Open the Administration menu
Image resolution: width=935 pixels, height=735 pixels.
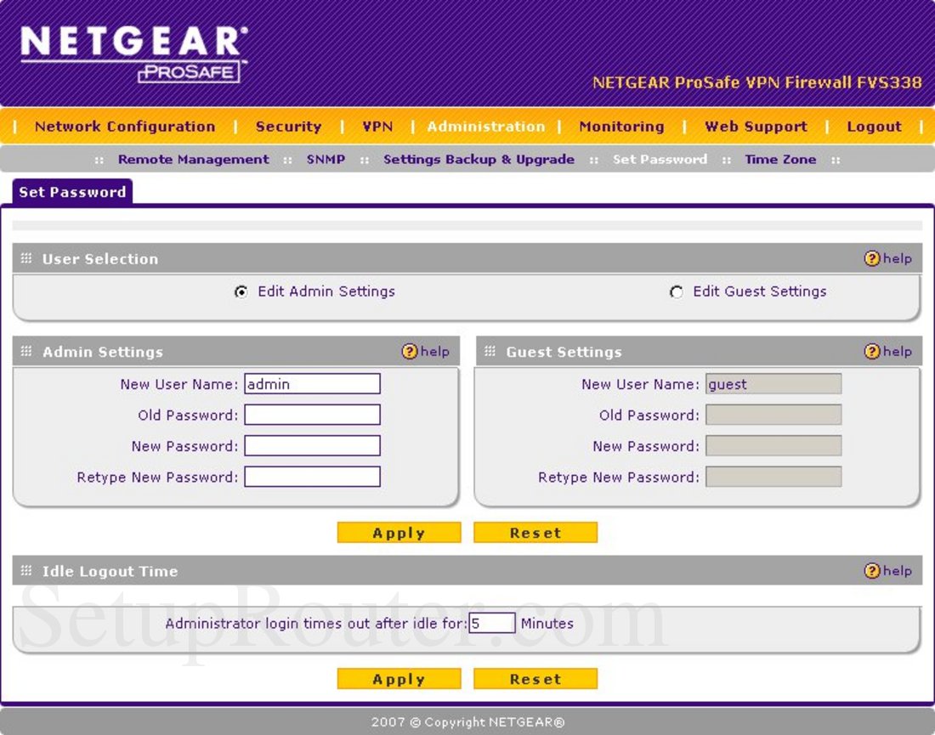point(485,127)
